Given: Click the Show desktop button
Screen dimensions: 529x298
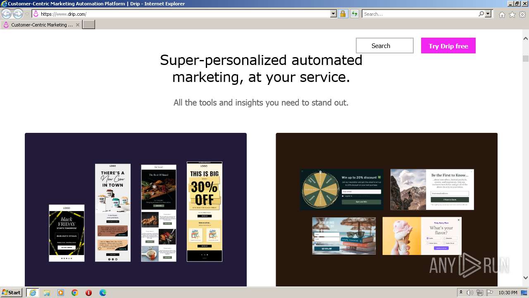Looking at the screenshot, I should (x=524, y=293).
